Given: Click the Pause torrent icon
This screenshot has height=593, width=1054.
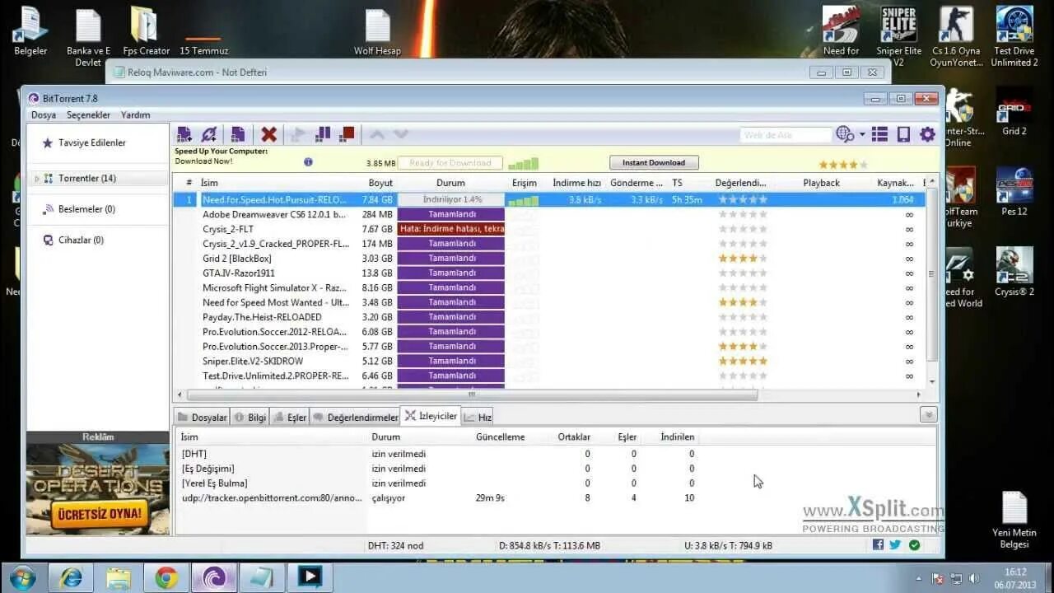Looking at the screenshot, I should (x=323, y=134).
